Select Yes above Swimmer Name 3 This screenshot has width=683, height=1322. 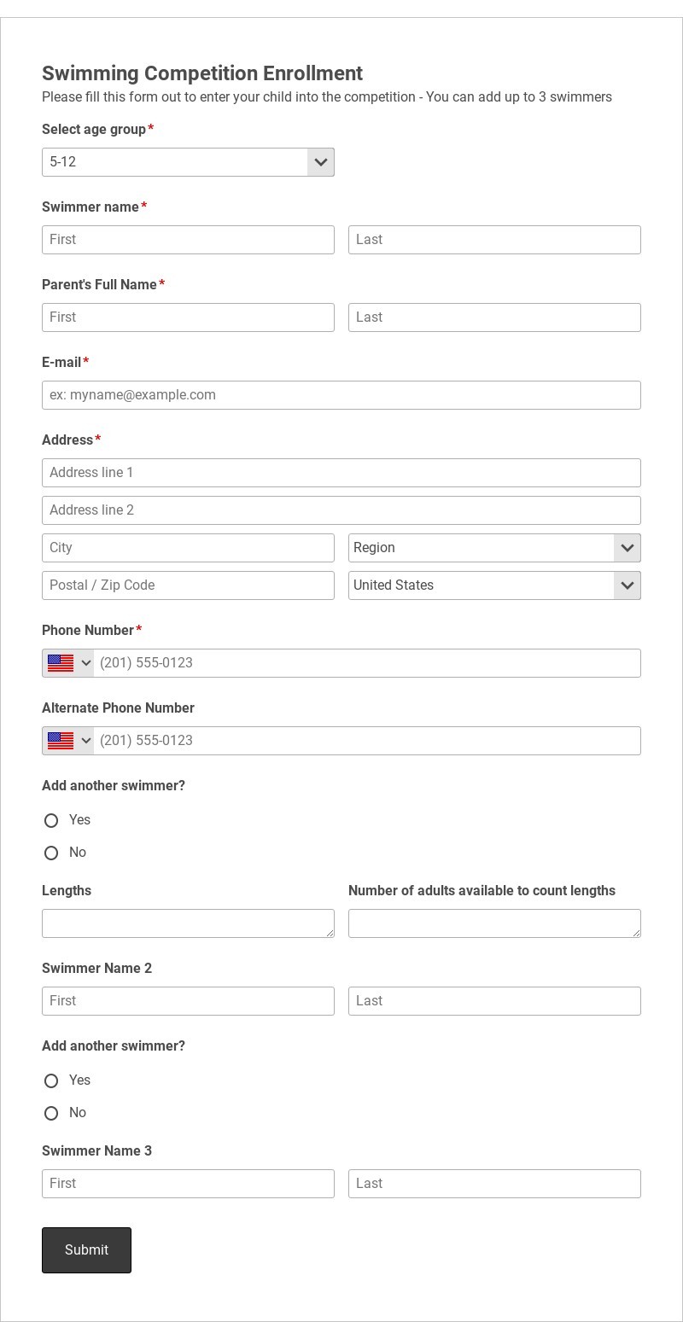click(x=51, y=1080)
